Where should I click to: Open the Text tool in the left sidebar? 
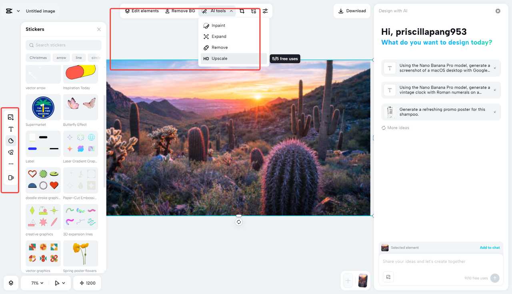point(10,129)
